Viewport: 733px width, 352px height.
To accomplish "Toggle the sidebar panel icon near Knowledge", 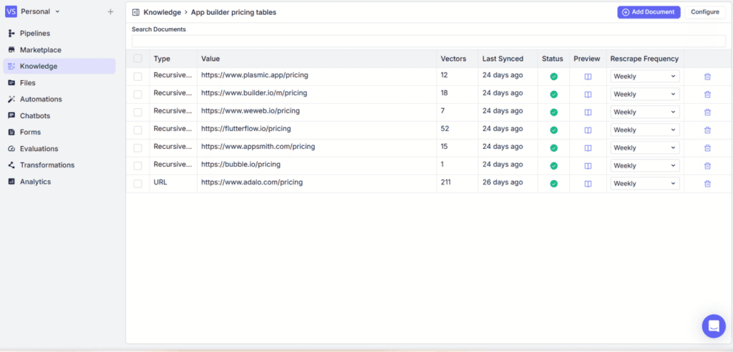I will (136, 12).
